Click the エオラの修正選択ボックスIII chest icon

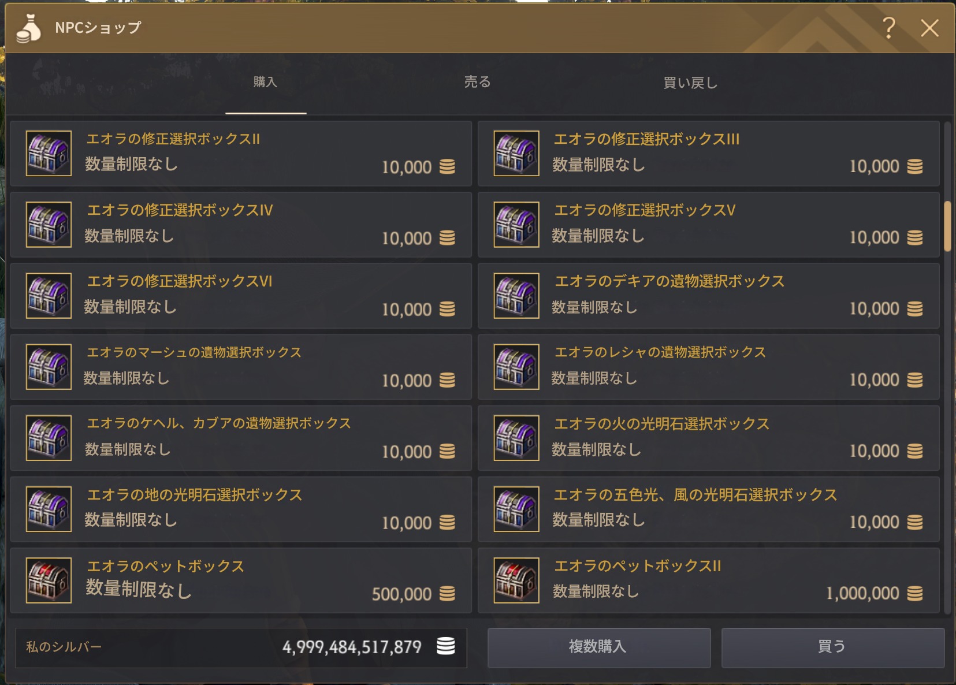pyautogui.click(x=516, y=153)
